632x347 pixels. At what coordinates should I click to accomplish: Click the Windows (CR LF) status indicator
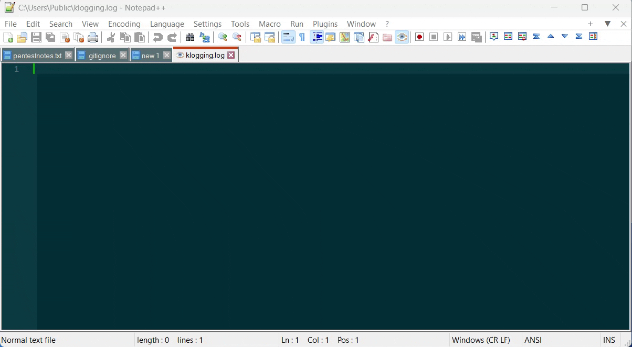[481, 340]
